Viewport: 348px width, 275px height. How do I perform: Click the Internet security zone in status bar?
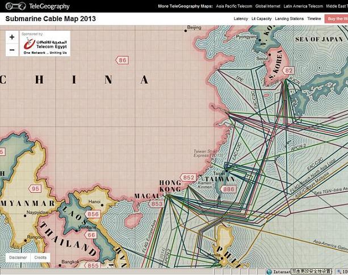tap(279, 272)
